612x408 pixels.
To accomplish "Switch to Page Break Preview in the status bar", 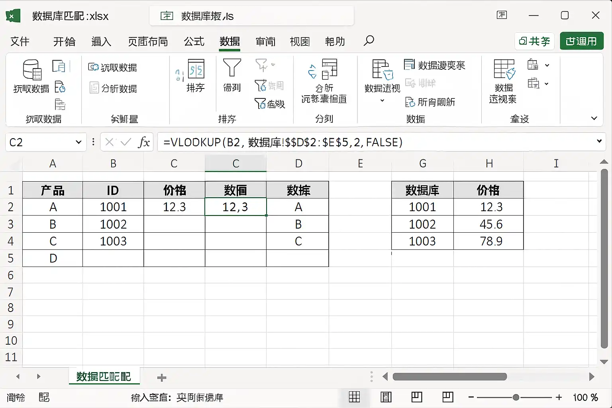I will pos(417,397).
